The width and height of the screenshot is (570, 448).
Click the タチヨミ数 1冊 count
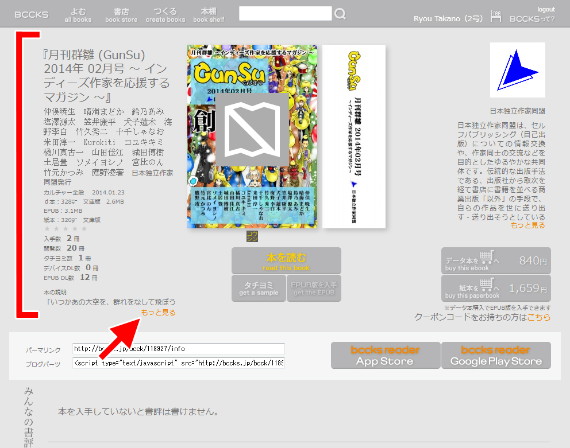[x=67, y=258]
